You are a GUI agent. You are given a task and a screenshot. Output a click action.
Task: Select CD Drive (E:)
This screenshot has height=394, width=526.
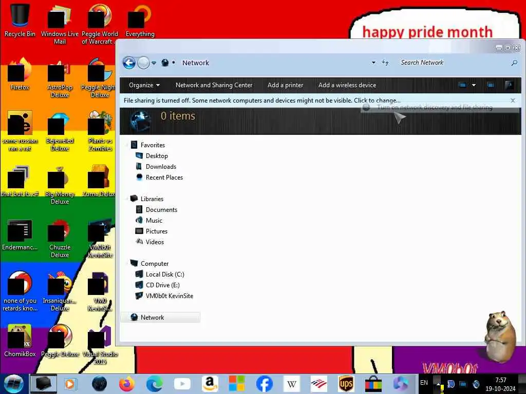[162, 285]
